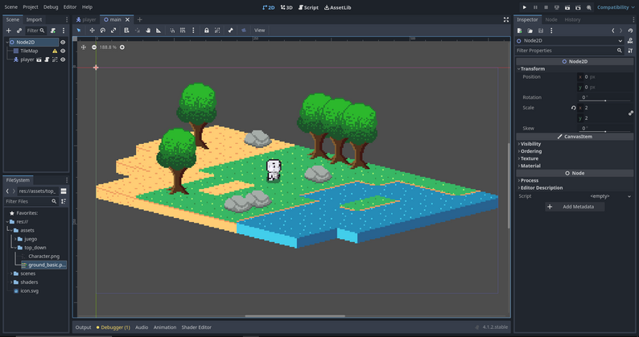Screen dimensions: 639x337
Task: Toggle visibility of the root Node2D
Action: point(63,42)
